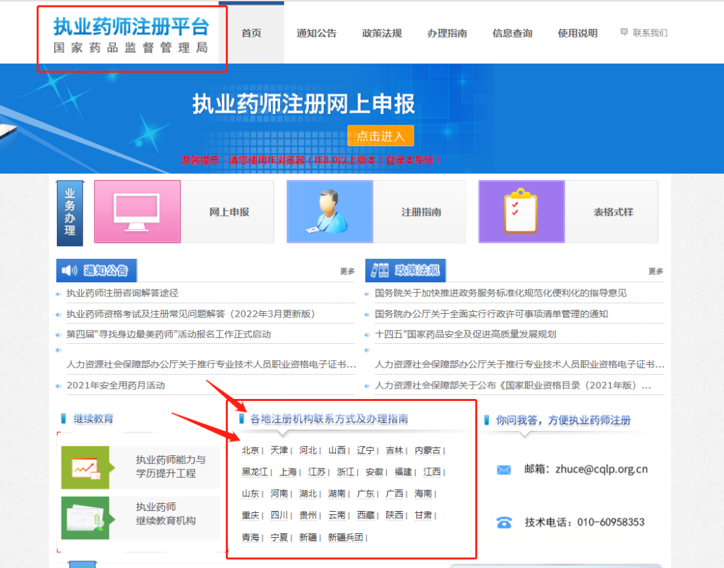Viewport: 724px width, 568px height.
Task: Open 更多 link beside 政策法规
Action: [x=656, y=272]
